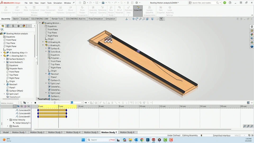Viewport: 254px width, 143px height.
Task: Switch to the Evaluate ribbon tab
Action: coord(25,19)
